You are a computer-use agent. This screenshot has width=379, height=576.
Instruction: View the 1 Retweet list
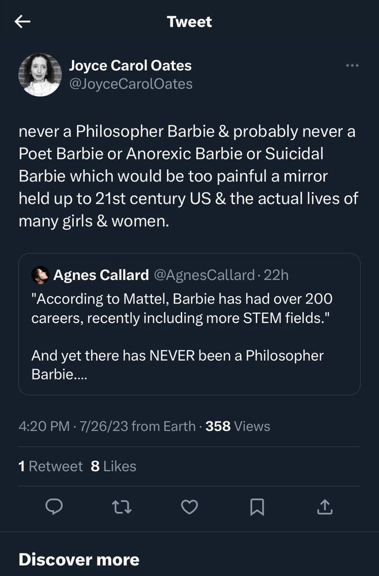tap(51, 465)
